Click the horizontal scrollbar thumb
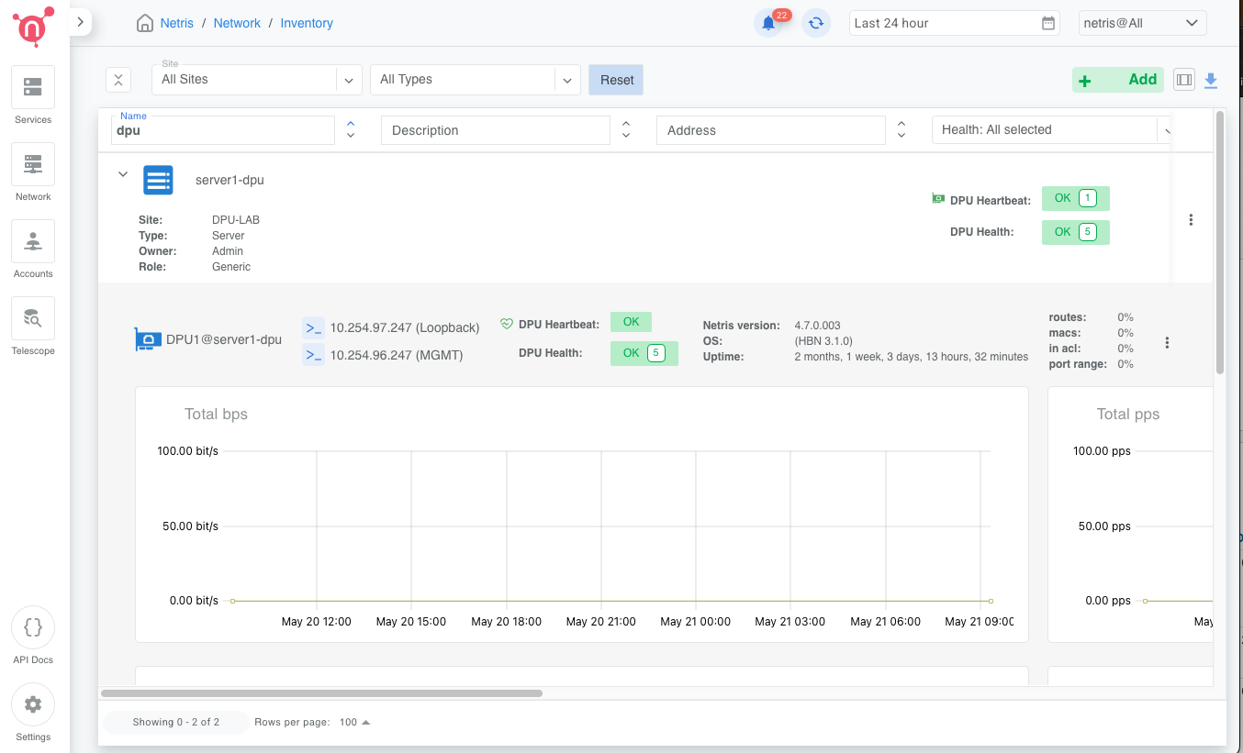The height and width of the screenshot is (753, 1243). [321, 693]
